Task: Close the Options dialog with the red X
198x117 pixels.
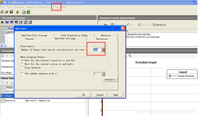Action: (123, 28)
